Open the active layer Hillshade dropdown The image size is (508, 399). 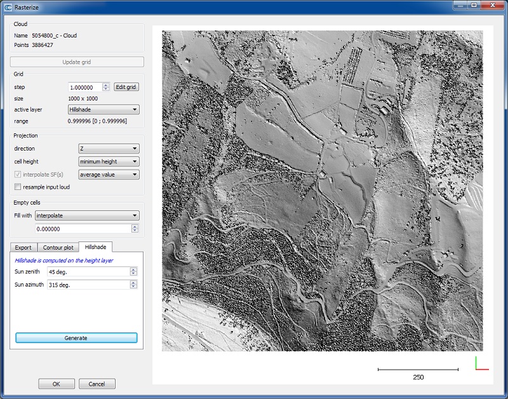click(104, 109)
